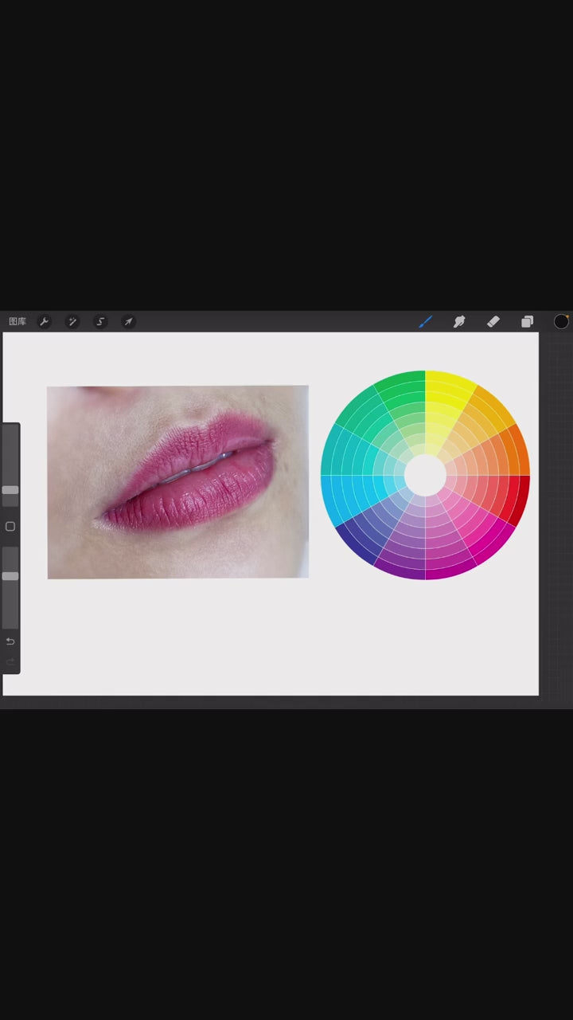573x1020 pixels.
Task: Select the Eraser tool
Action: coord(493,322)
